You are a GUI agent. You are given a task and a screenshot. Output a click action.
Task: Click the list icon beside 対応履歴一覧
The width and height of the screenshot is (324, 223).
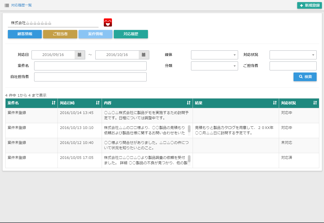7,5
